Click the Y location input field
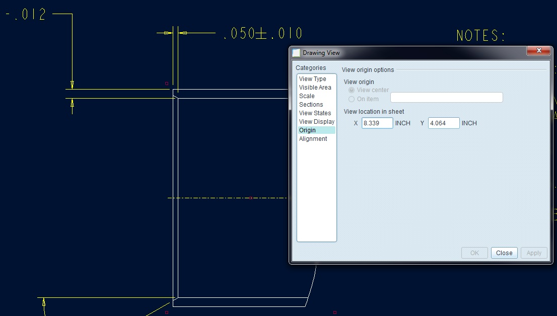This screenshot has width=557, height=316. tap(443, 123)
